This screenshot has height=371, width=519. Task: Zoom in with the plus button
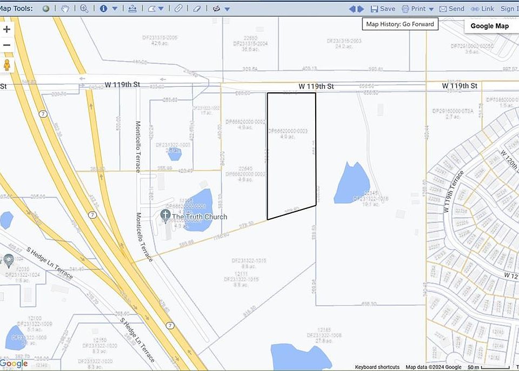tap(6, 29)
